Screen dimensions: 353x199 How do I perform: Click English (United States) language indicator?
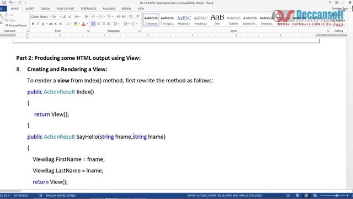(60, 196)
